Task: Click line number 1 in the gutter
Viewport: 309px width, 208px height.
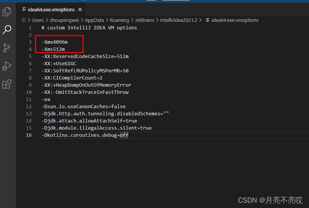Action: 30,28
